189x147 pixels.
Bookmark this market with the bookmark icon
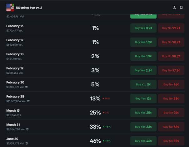(x=181, y=8)
